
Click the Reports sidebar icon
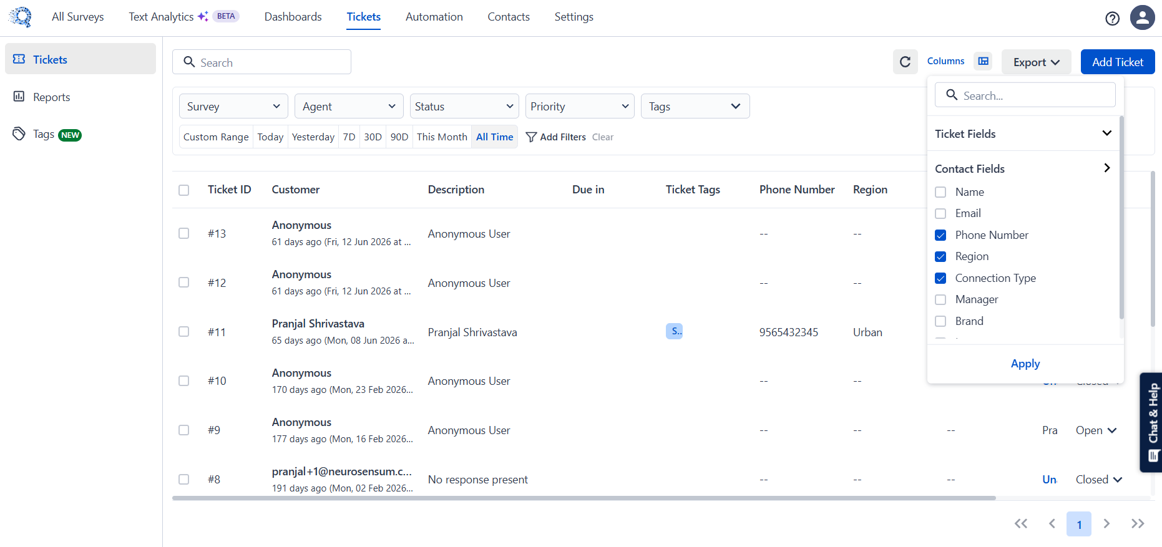(x=19, y=97)
